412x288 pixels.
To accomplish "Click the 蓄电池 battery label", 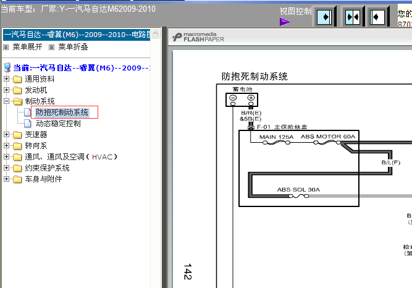I will 242,89.
